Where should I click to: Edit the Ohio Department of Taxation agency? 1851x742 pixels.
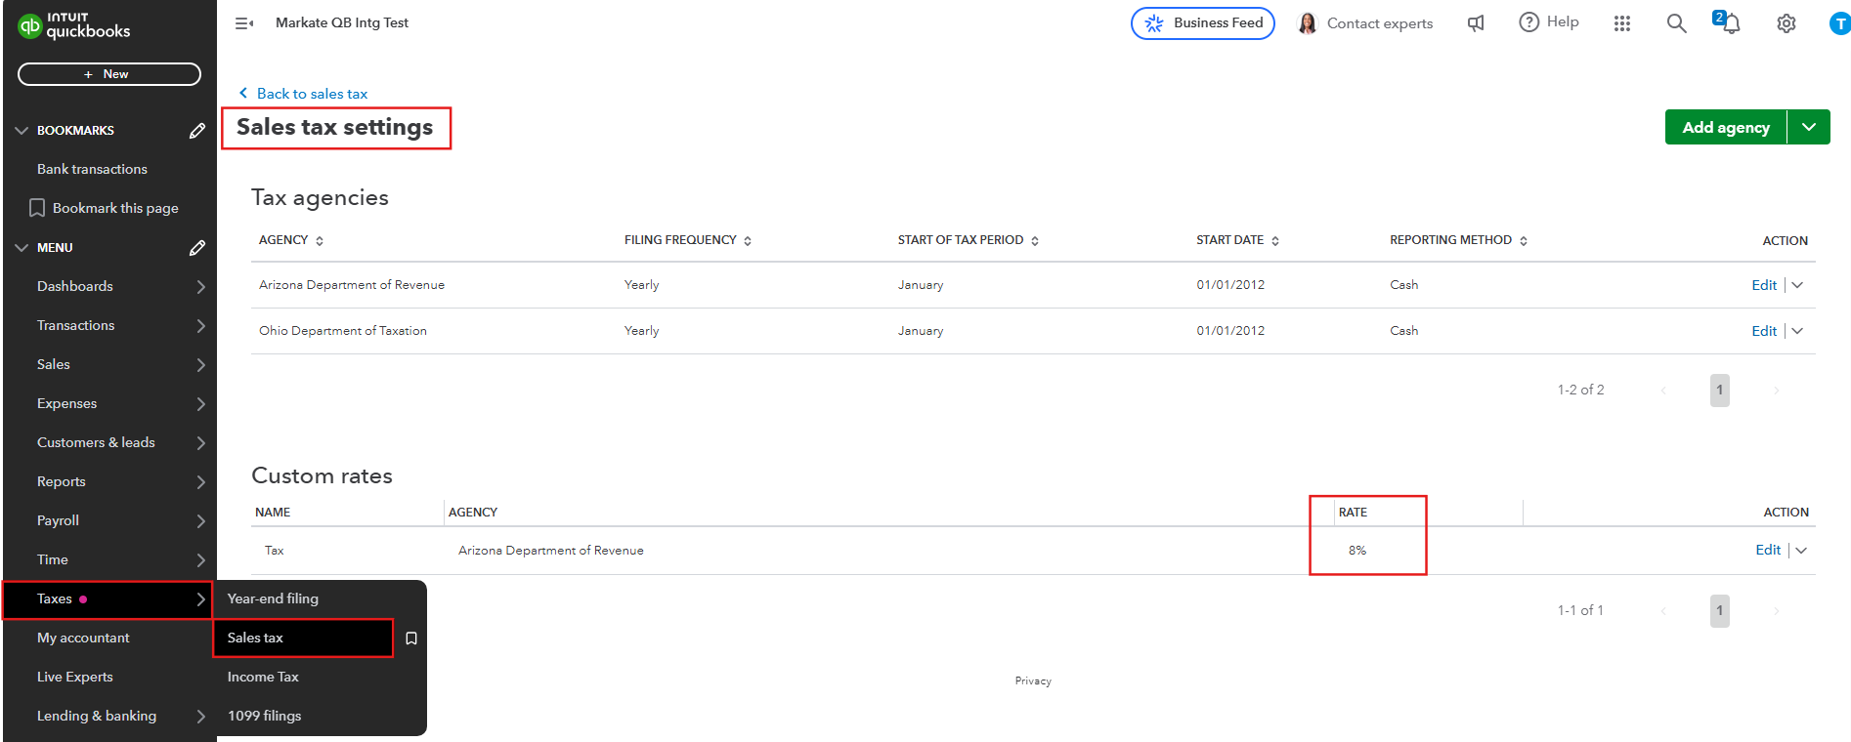point(1764,331)
